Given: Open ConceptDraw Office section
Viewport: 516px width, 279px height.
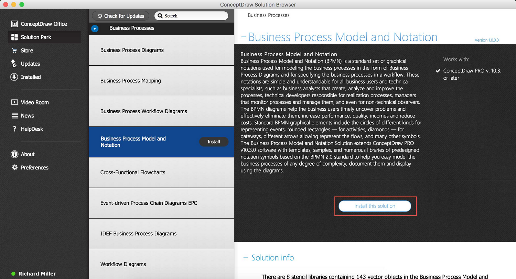Looking at the screenshot, I should tap(44, 24).
